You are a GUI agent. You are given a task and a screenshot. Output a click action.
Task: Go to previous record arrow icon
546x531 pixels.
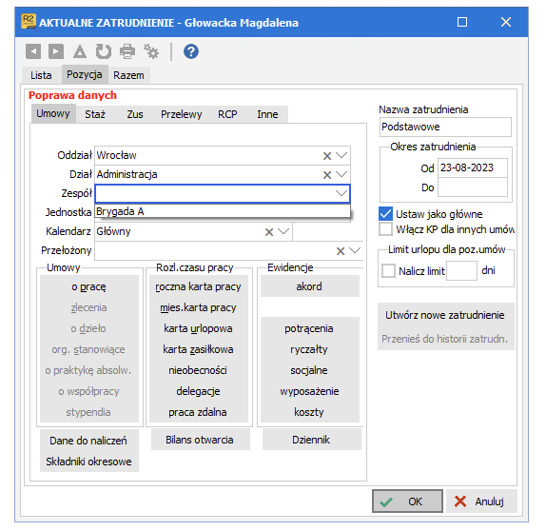[33, 51]
